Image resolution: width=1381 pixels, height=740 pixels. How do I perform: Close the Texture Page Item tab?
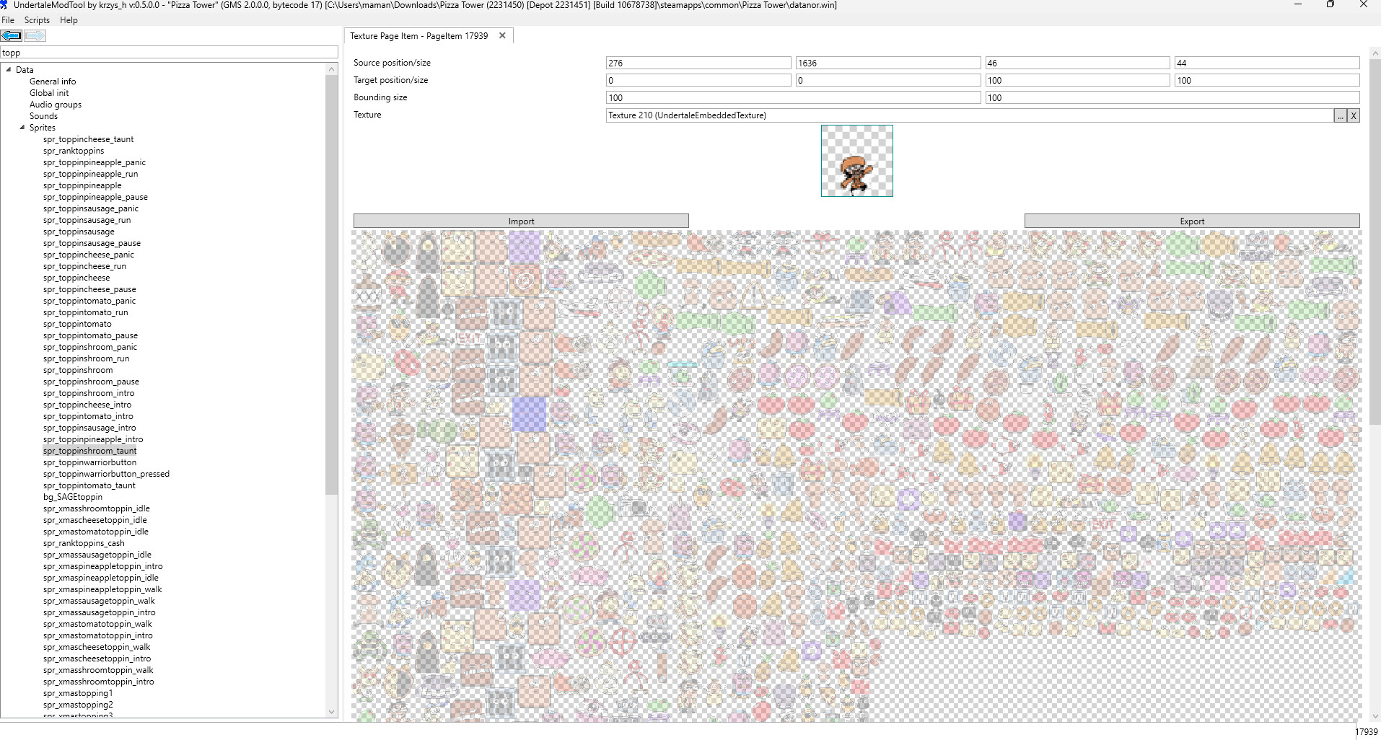click(502, 35)
